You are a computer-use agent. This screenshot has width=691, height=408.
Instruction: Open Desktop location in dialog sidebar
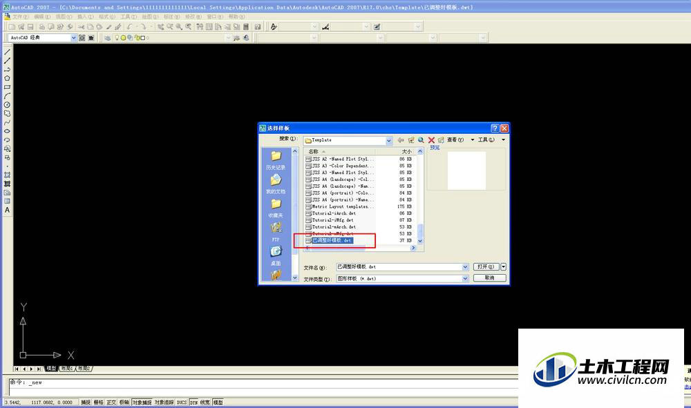pos(276,255)
